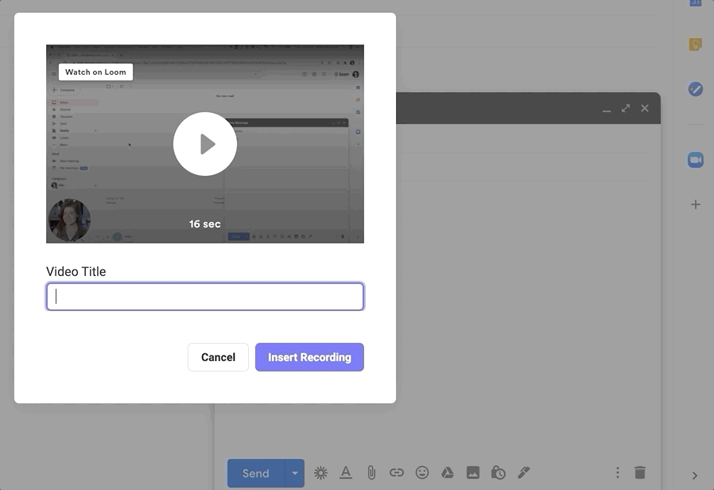Open Google Keep in side panel

pyautogui.click(x=695, y=45)
